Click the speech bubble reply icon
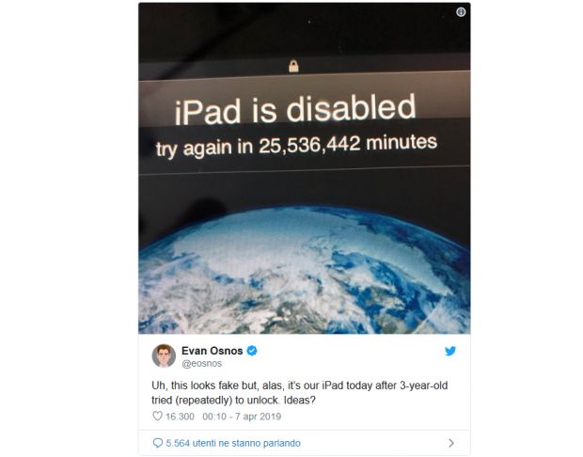The height and width of the screenshot is (457, 583). click(158, 443)
